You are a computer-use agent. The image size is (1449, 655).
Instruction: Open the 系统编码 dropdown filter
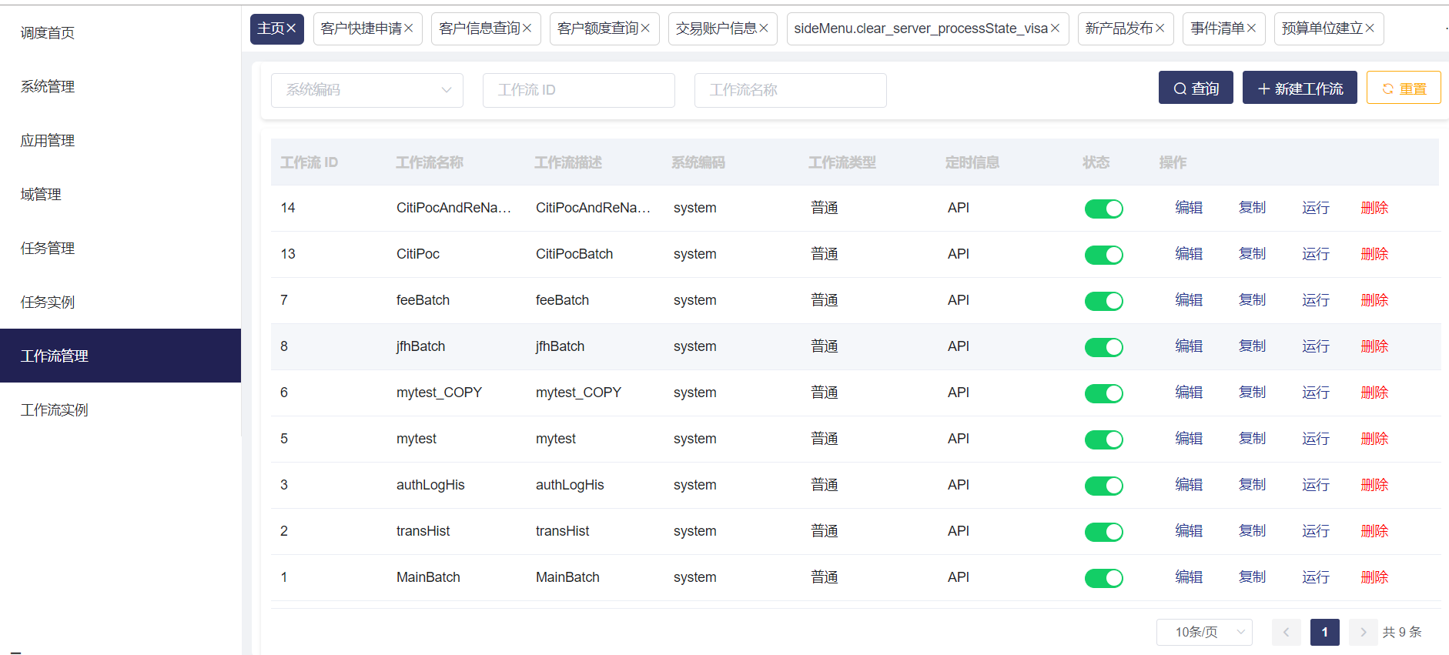click(367, 90)
